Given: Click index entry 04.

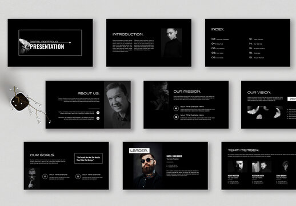Looking at the screenshot, I should click(x=217, y=43).
